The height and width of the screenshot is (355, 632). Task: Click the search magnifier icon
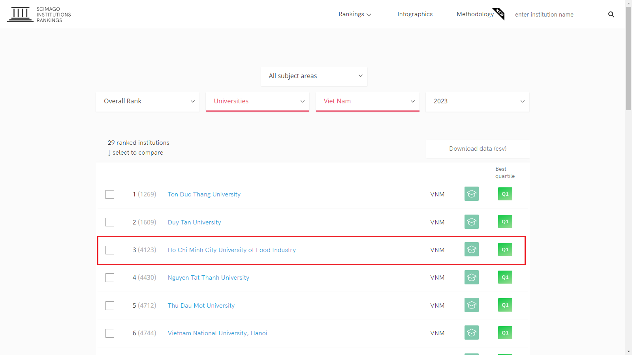pos(611,15)
